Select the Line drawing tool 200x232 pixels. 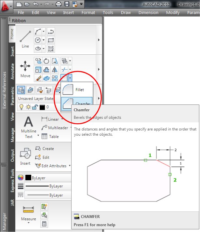point(25,39)
